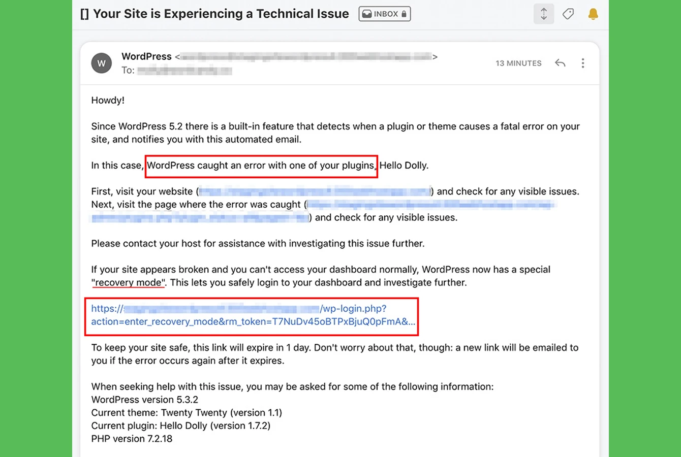Click the INBOX label badge
The height and width of the screenshot is (457, 681).
385,14
